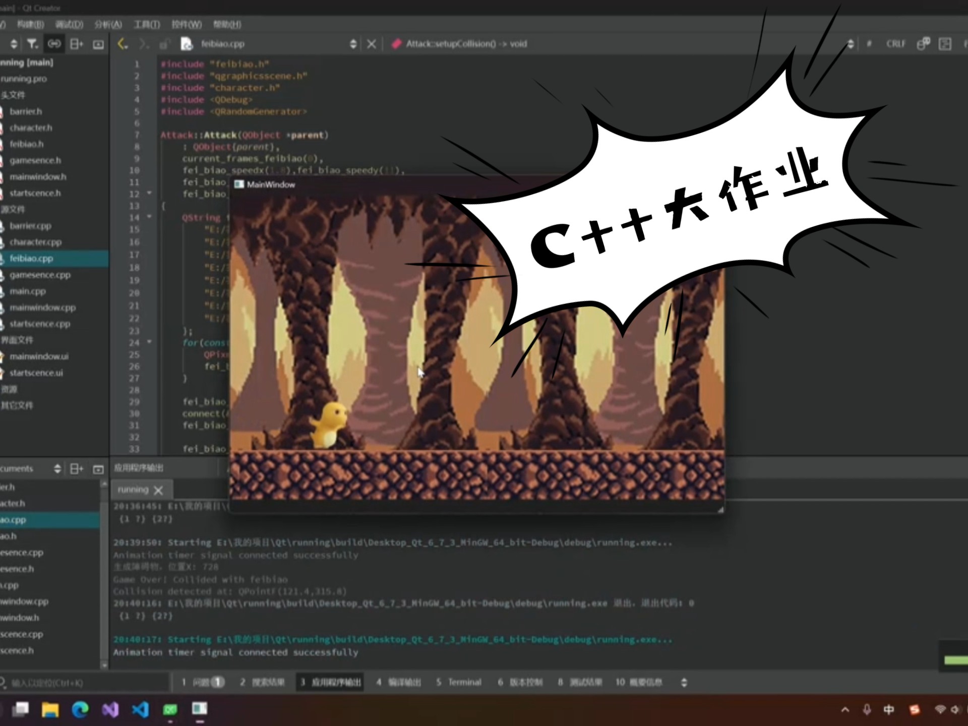
Task: Open the 分析(A) menu
Action: point(108,24)
